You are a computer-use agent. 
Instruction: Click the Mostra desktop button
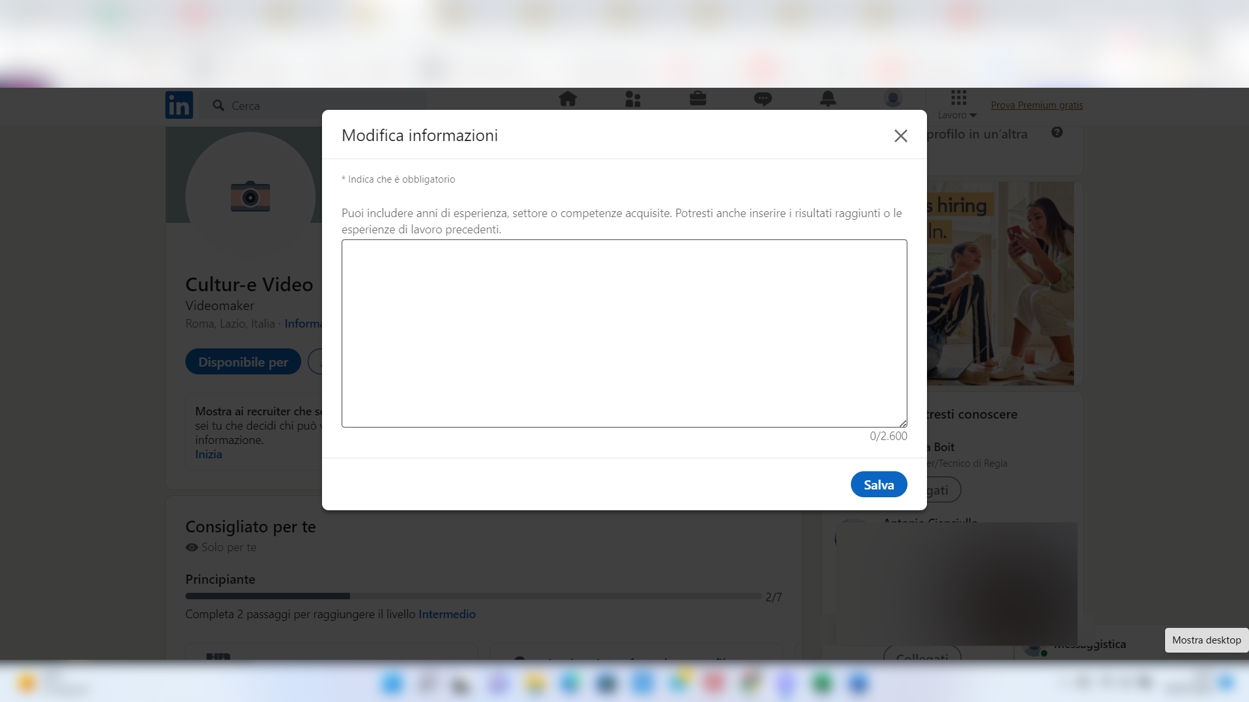[1205, 640]
